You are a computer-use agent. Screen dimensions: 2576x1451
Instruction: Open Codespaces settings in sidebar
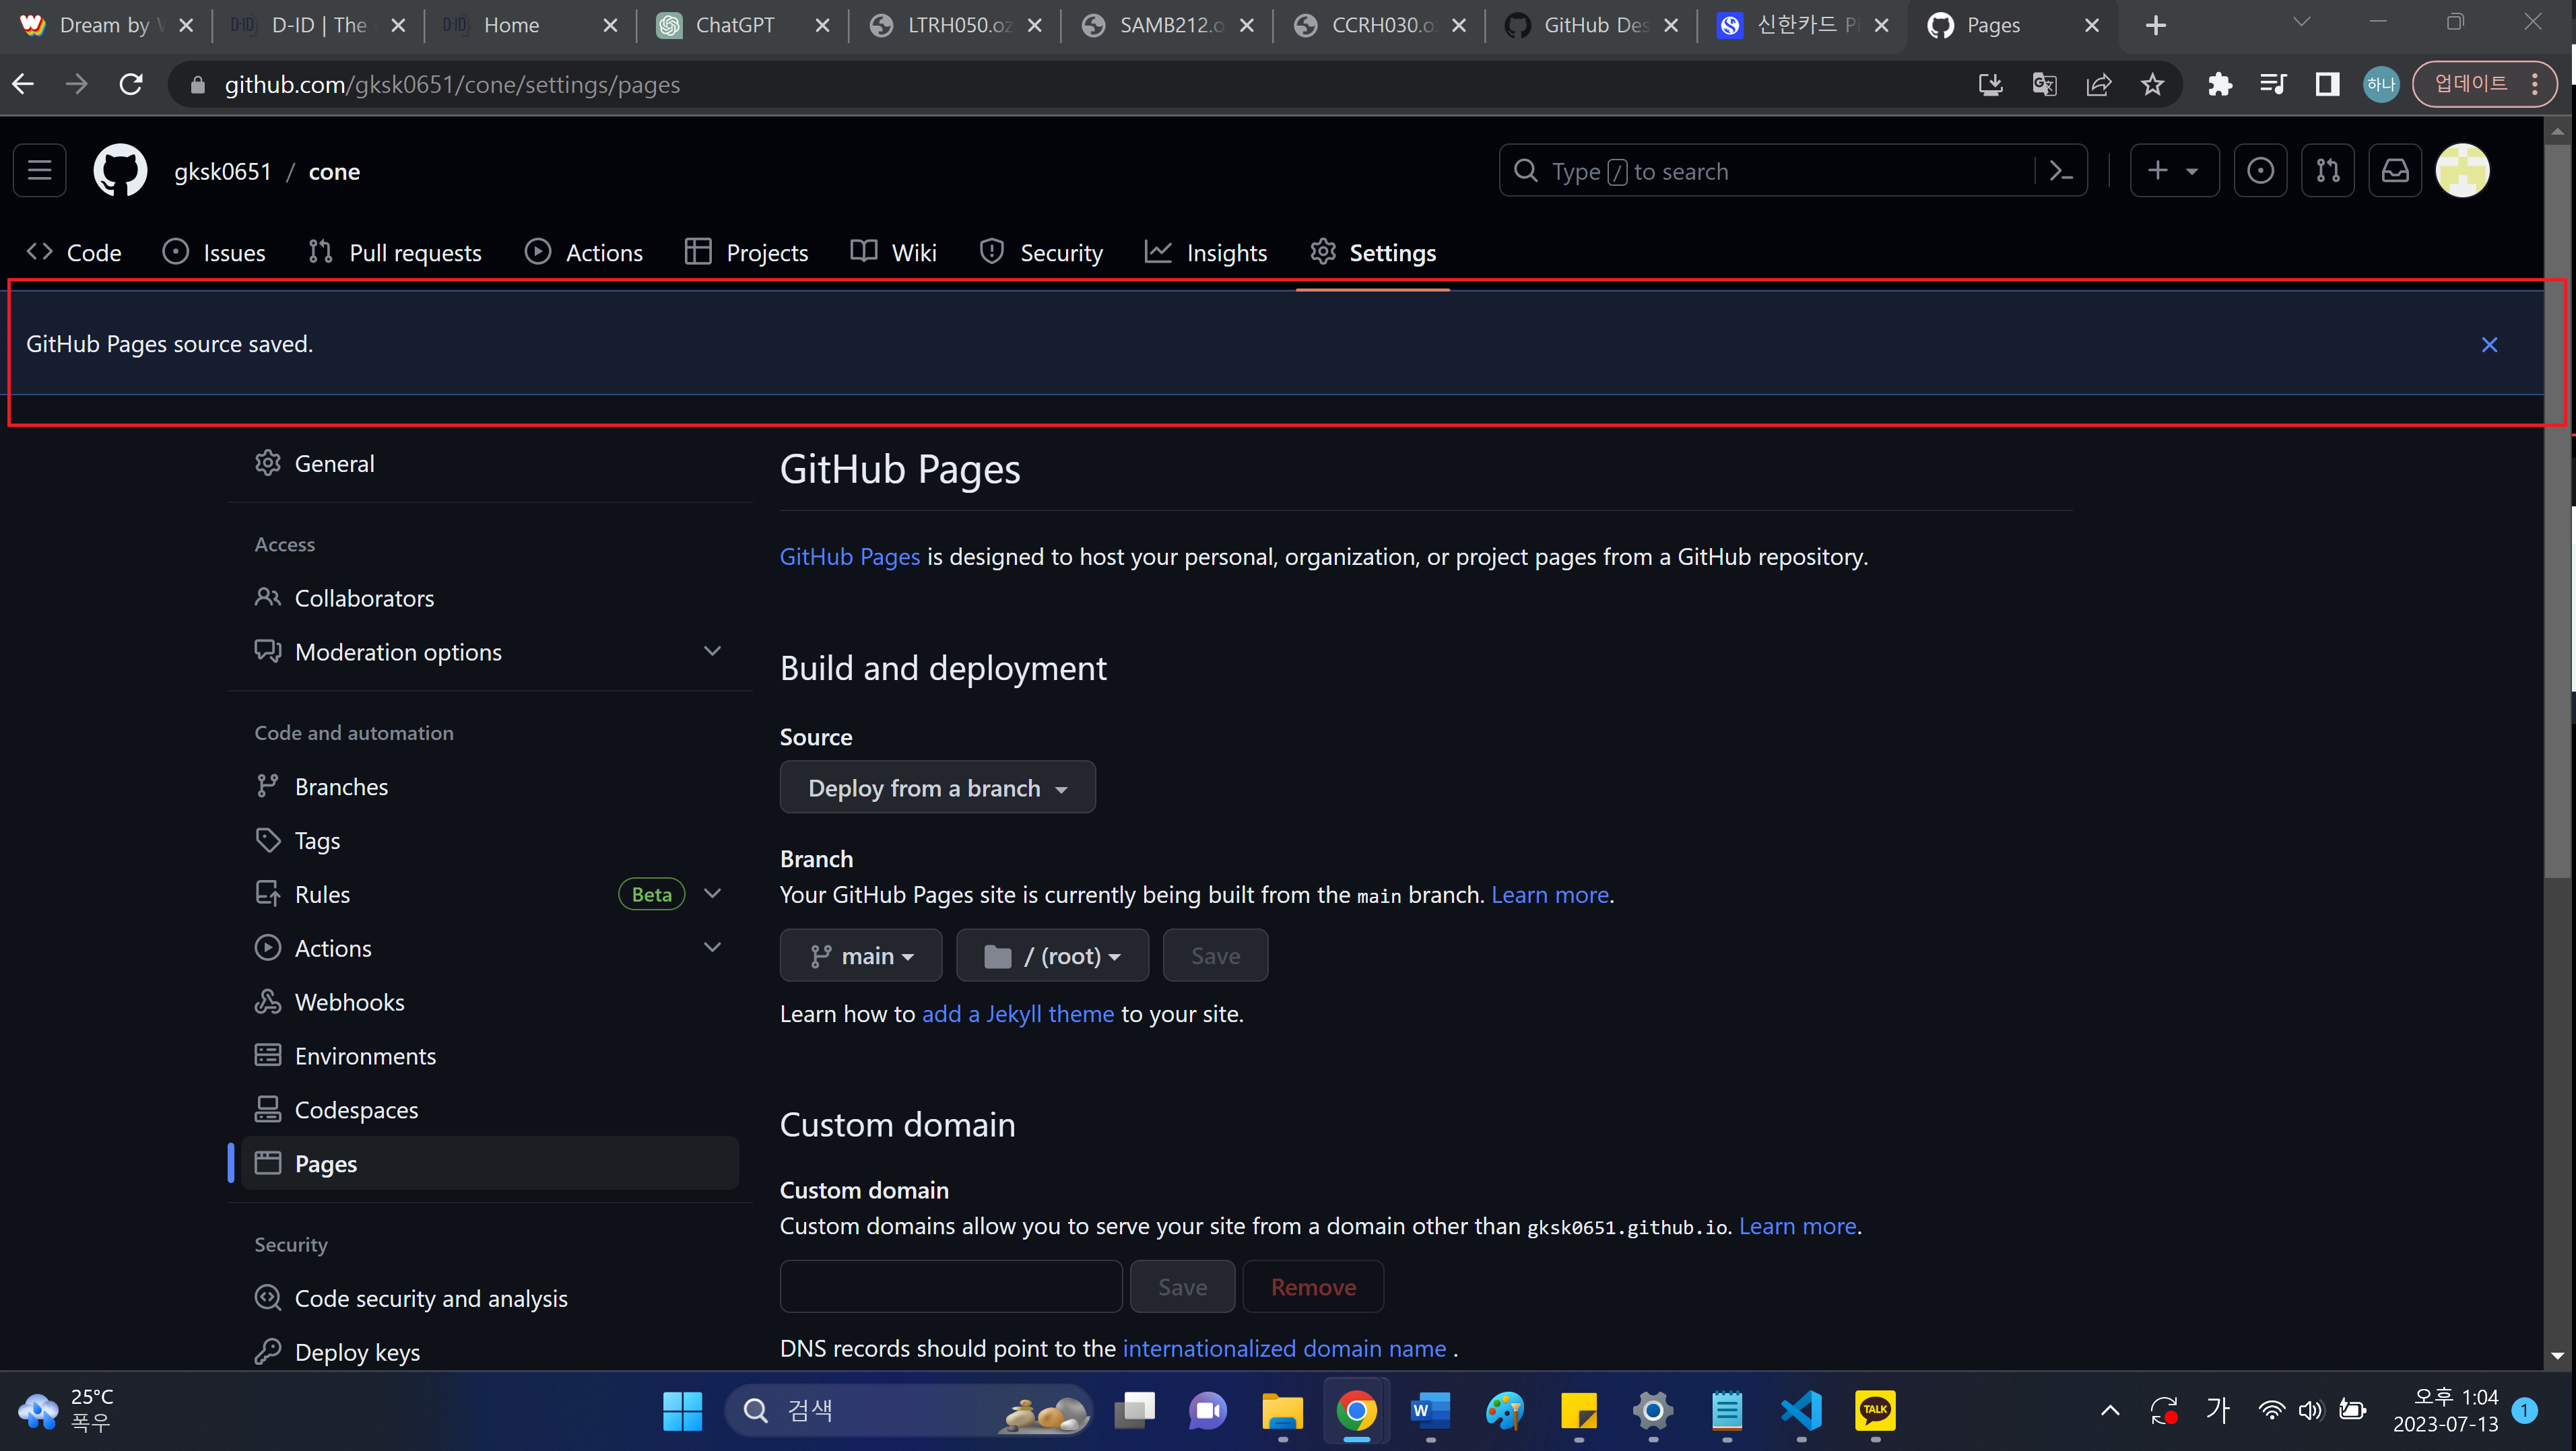click(x=491, y=1110)
